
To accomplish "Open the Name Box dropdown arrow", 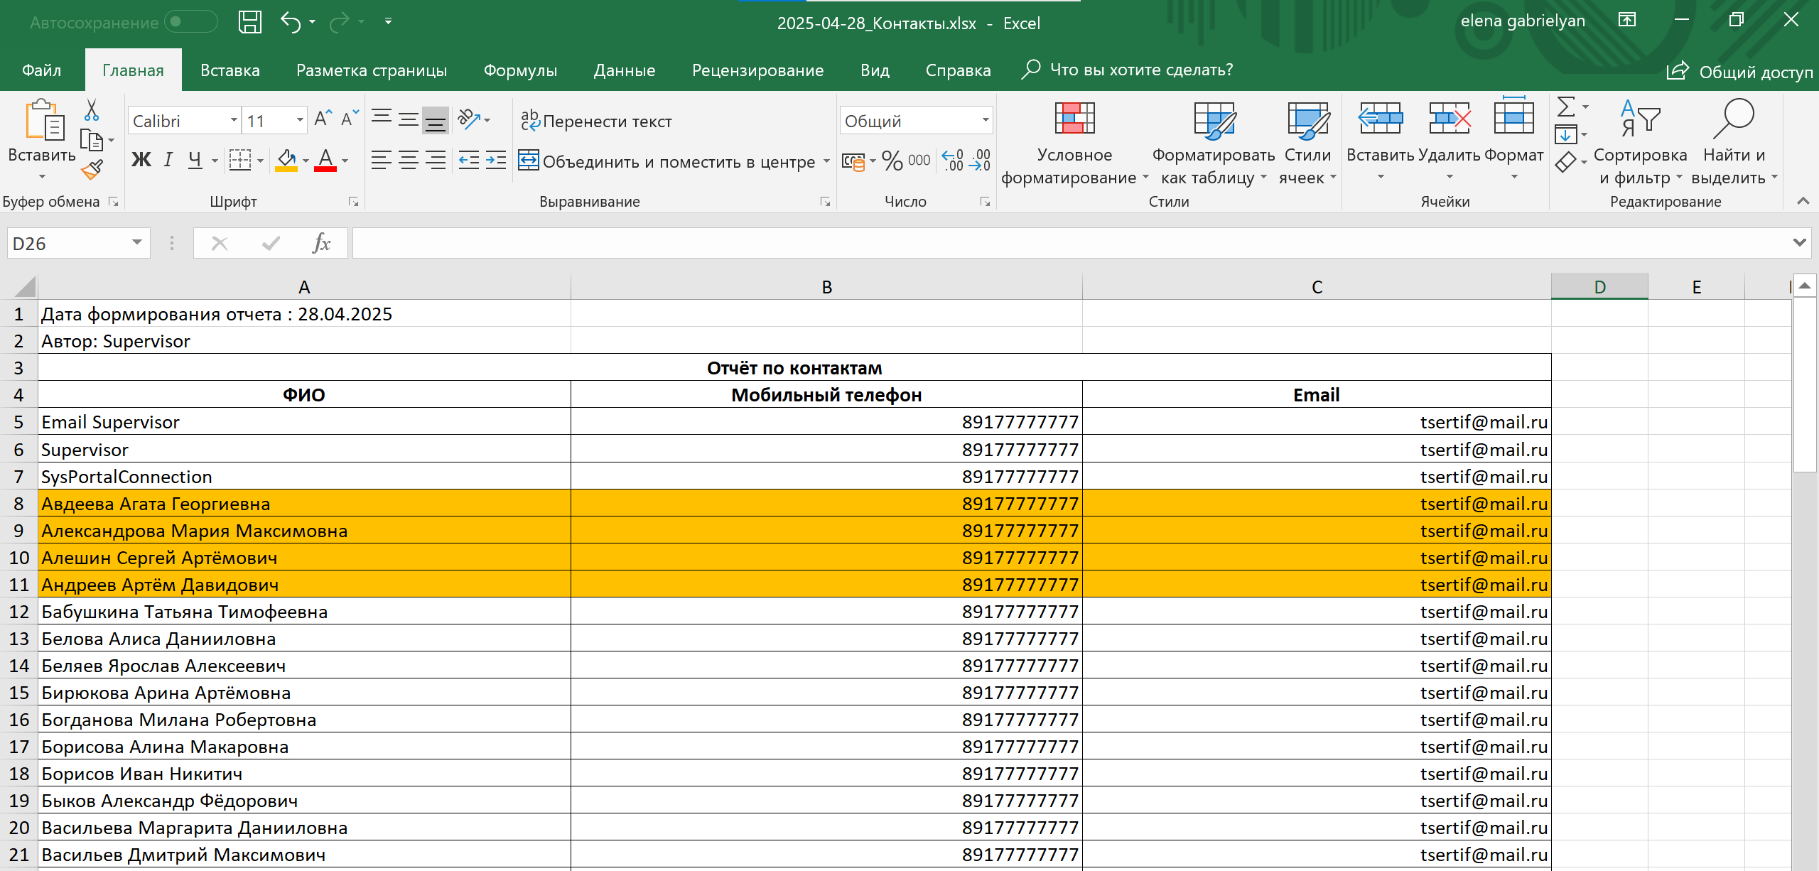I will (137, 244).
